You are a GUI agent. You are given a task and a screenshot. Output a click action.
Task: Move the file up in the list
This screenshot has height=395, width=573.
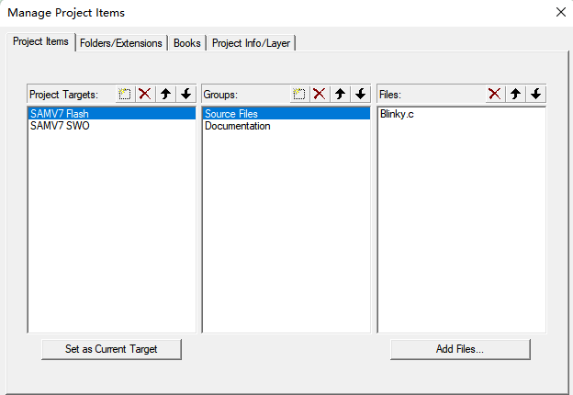tap(515, 95)
